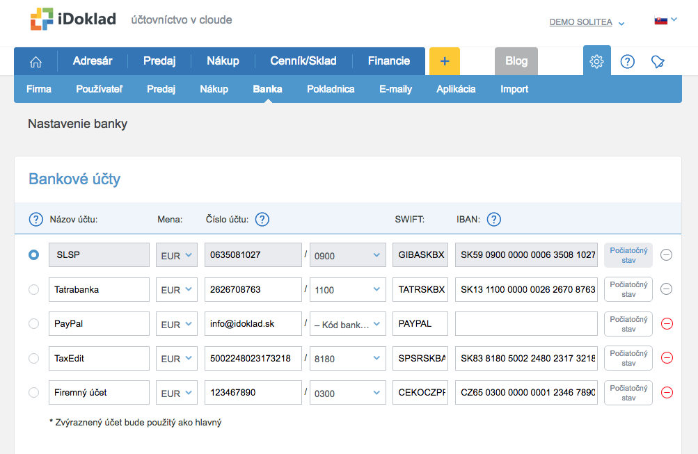Image resolution: width=698 pixels, height=454 pixels.
Task: Switch to the Pokladnica settings tab
Action: click(331, 89)
